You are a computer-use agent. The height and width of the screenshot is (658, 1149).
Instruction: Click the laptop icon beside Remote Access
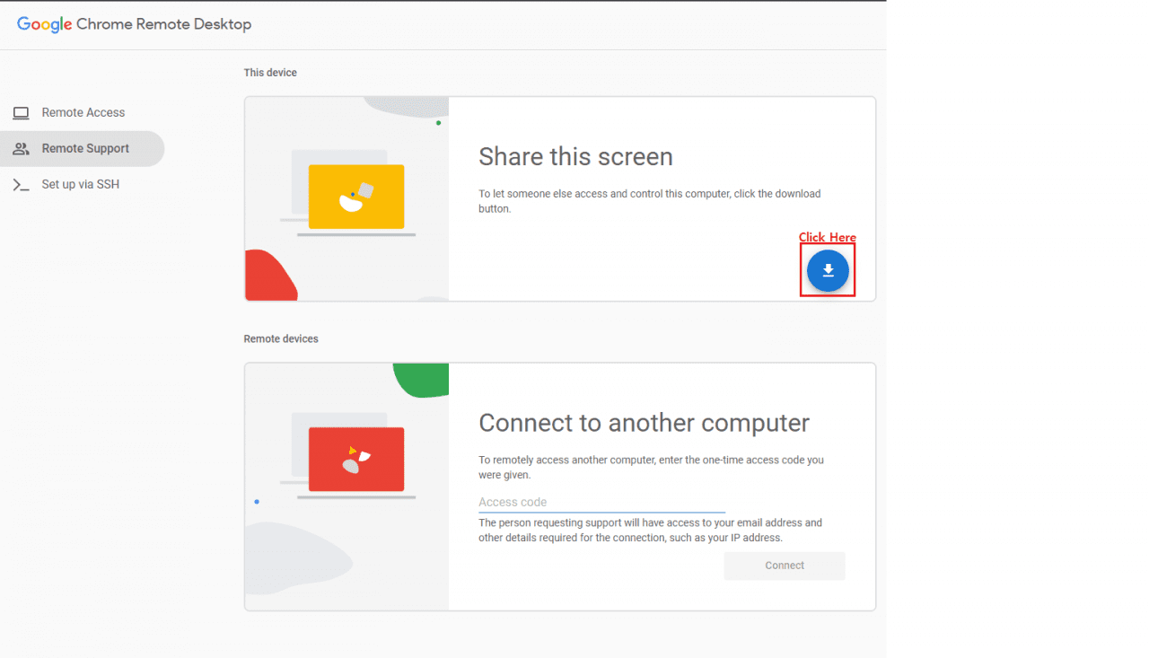point(20,112)
